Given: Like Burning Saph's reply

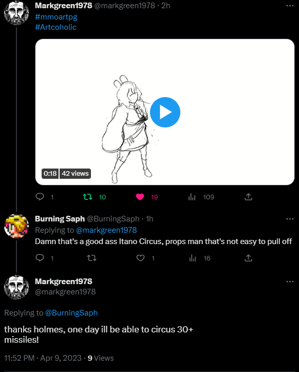Looking at the screenshot, I should coord(140,258).
